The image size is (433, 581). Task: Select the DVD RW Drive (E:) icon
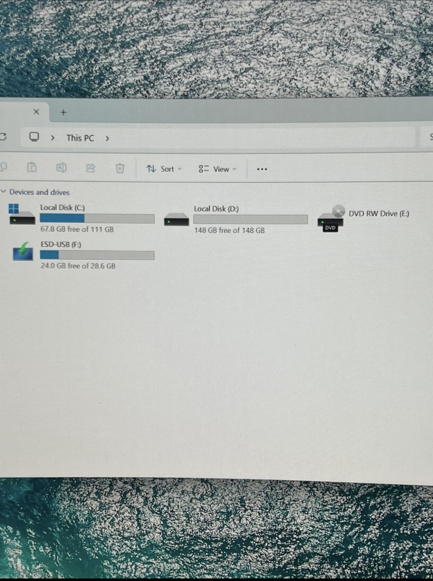(x=331, y=218)
